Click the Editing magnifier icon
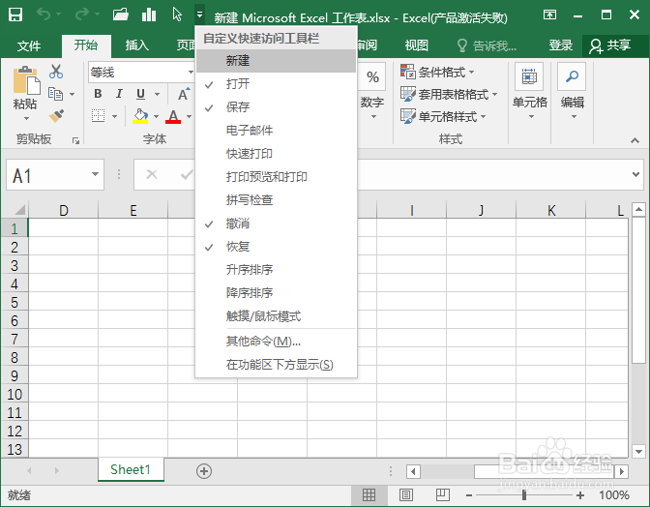This screenshot has width=650, height=507. 572,76
